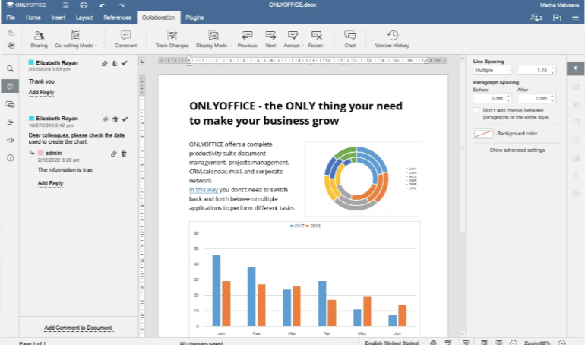Screen dimensions: 585x345
Task: Click the vertical scrollbar down arrow
Action: tap(462, 334)
